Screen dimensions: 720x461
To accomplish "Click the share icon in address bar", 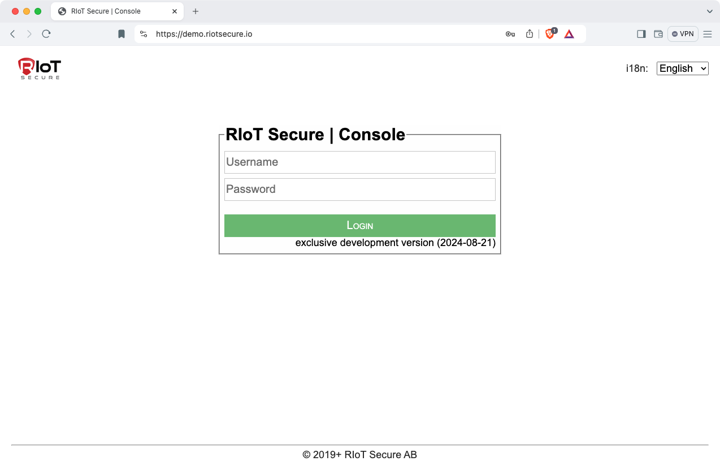I will click(530, 34).
